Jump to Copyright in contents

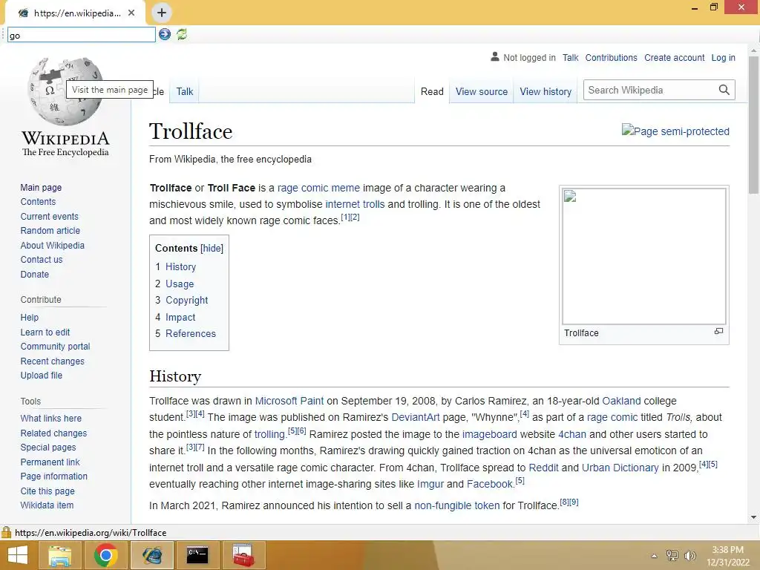pos(186,300)
